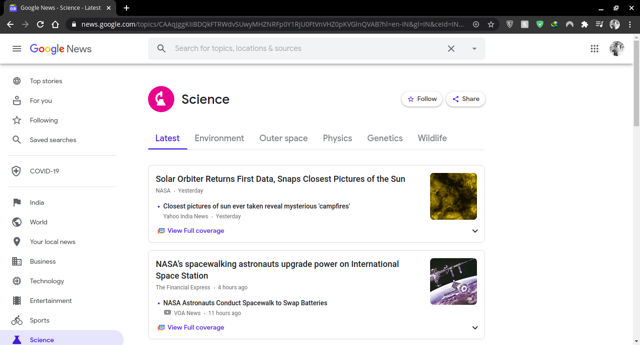Viewport: 640px width, 345px height.
Task: Open Saved searches in sidebar
Action: (x=53, y=140)
